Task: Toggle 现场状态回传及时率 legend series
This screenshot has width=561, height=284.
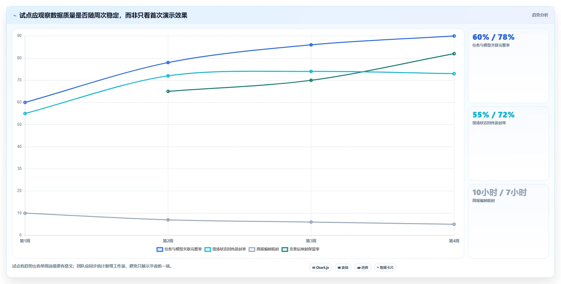Action: (225, 249)
